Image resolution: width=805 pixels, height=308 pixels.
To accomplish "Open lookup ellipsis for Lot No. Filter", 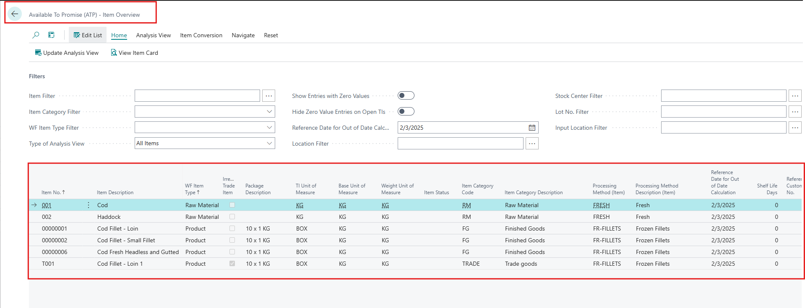I will tap(795, 112).
